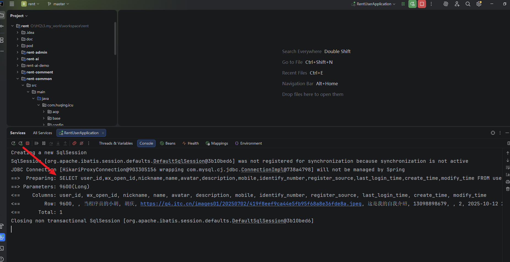Open the AI assistant spiral icon
This screenshot has width=510, height=262.
coord(446,4)
